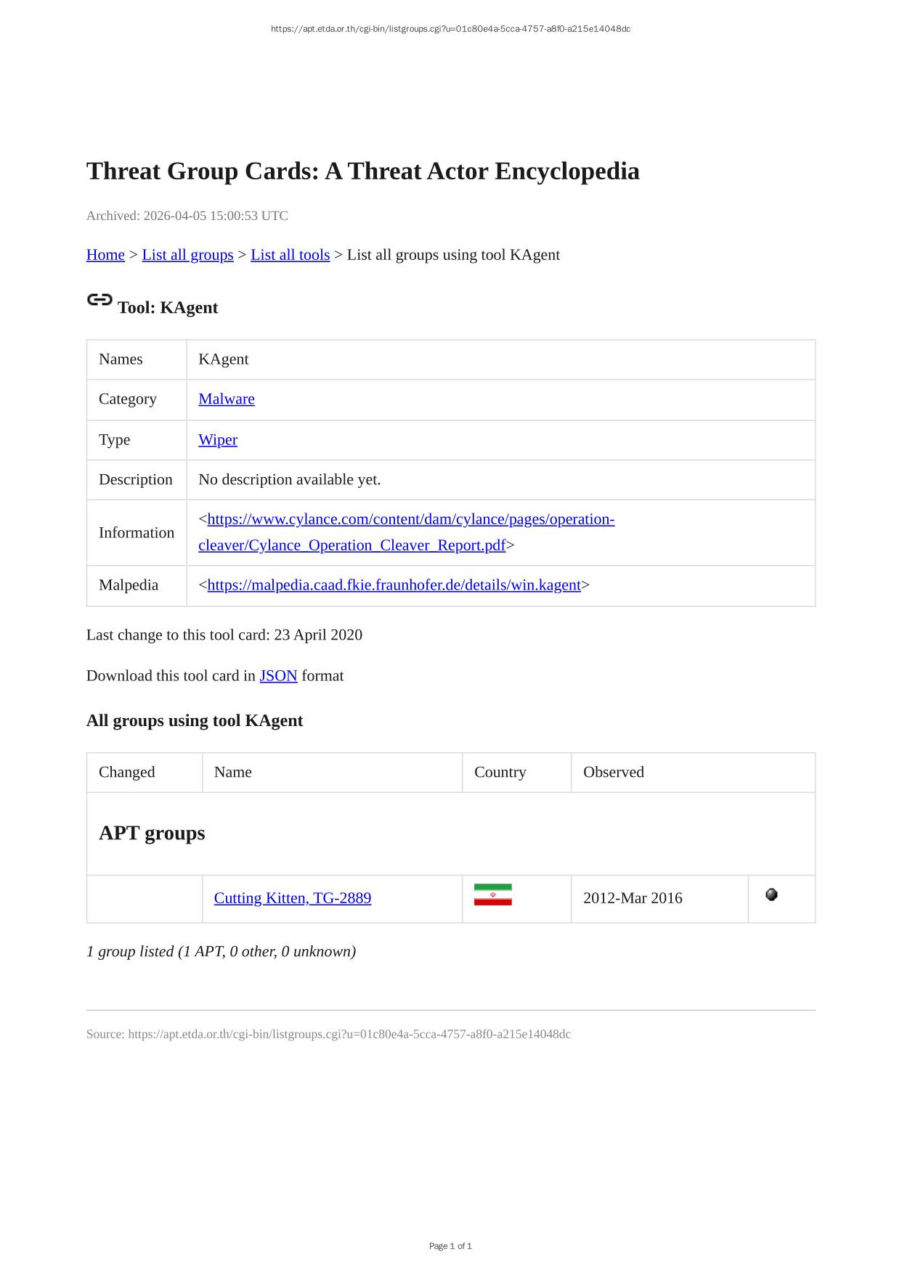The image size is (902, 1275).
Task: Click the source URL in footer
Action: tap(349, 1034)
